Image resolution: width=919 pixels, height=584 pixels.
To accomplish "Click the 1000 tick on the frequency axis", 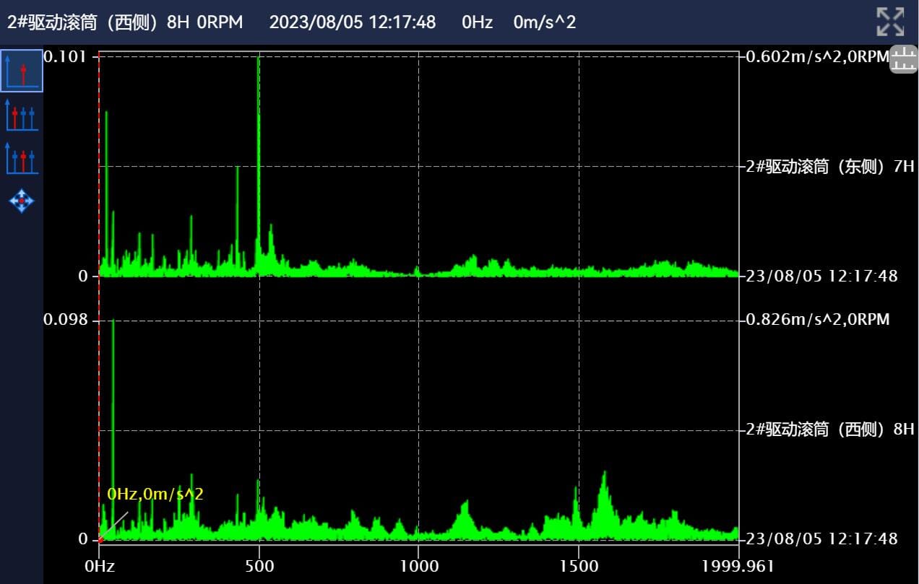I will [419, 565].
